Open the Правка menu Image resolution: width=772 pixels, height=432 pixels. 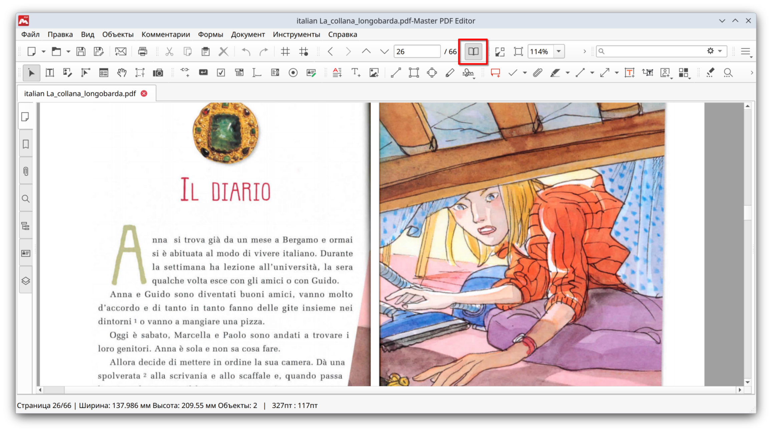60,34
